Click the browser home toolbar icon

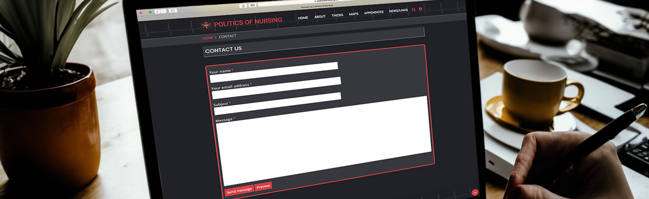(x=243, y=5)
